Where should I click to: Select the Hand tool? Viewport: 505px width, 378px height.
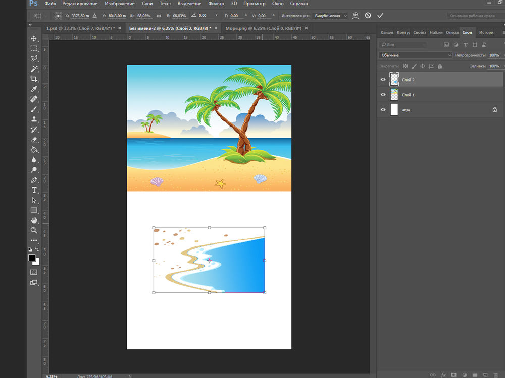(34, 220)
